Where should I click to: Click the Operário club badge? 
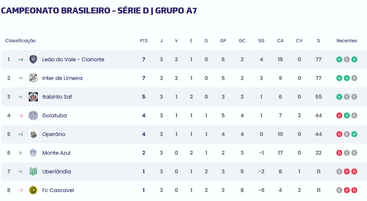click(x=33, y=134)
